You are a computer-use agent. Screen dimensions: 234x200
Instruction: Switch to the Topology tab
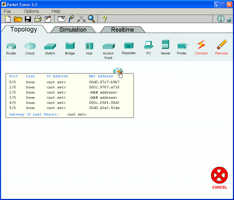coord(24,30)
